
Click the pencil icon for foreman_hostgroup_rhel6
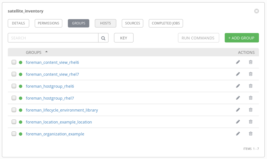click(x=238, y=86)
